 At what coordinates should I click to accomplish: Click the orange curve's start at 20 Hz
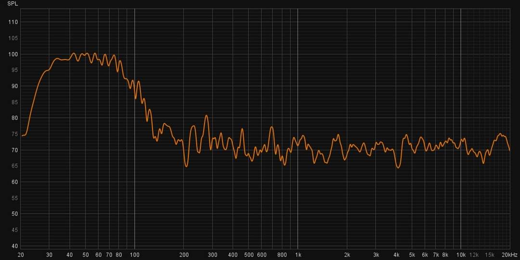pos(22,136)
